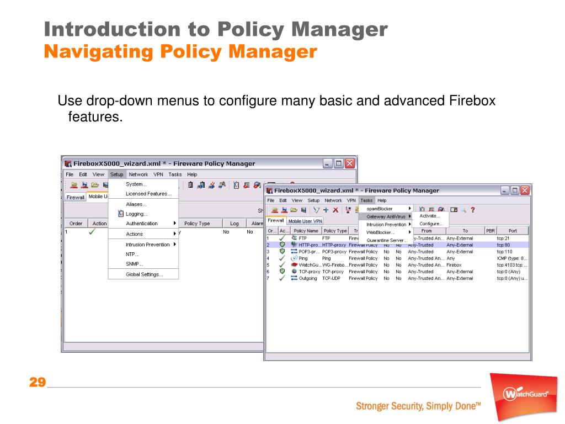The width and height of the screenshot is (565, 424).
Task: Expand the spamBlocker submenu in Tasks menu
Action: point(386,208)
